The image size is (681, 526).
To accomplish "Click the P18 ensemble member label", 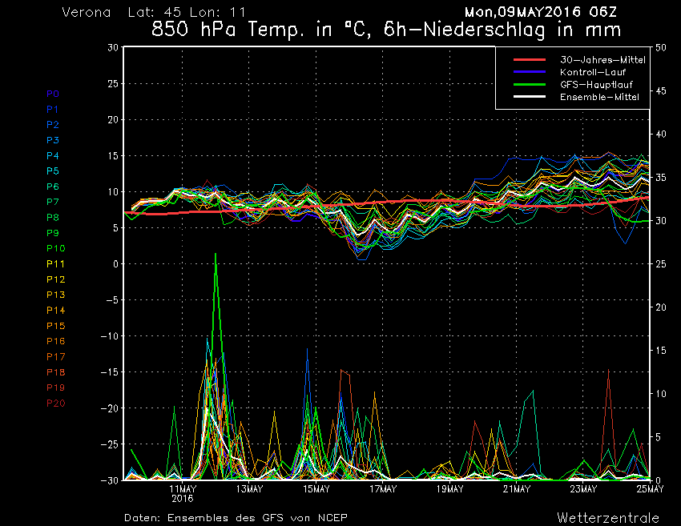I will 55,372.
